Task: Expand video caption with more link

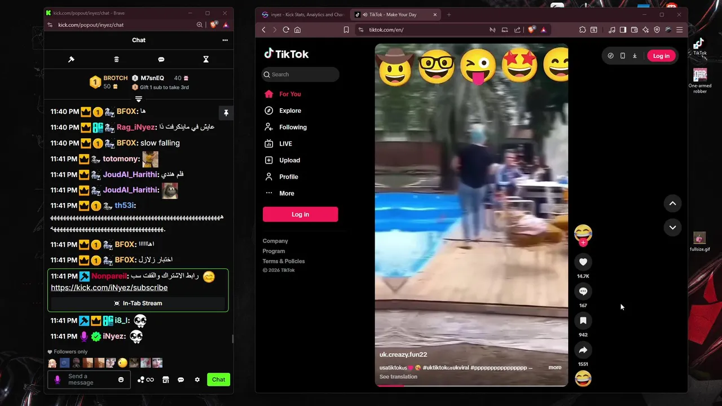Action: 555,368
